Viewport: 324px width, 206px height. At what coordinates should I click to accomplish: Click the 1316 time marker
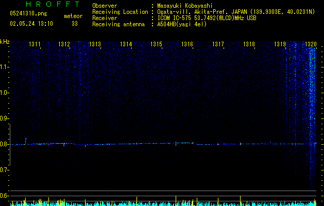click(x=187, y=44)
